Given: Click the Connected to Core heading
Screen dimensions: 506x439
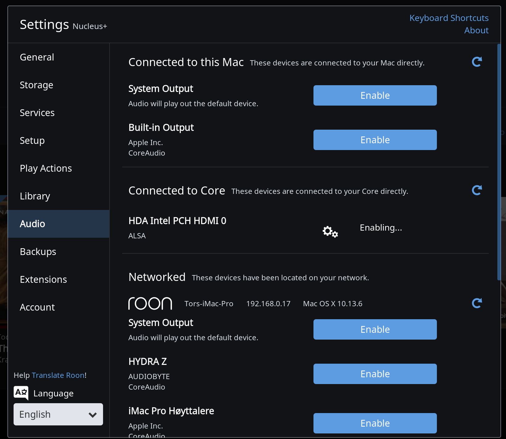Looking at the screenshot, I should click(x=177, y=190).
